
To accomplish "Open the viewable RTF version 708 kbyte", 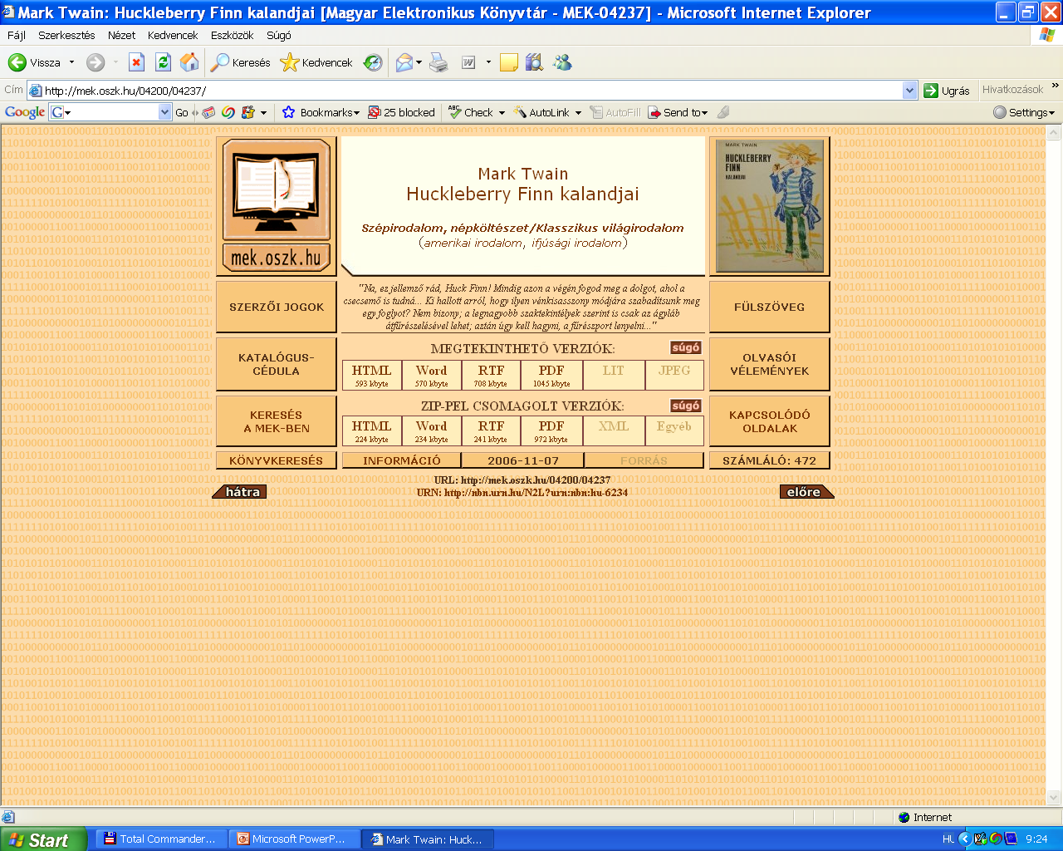I will [492, 375].
